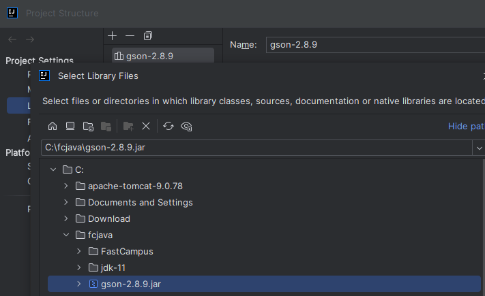Click the Hide path link
Screen dimensions: 485x296
point(466,127)
